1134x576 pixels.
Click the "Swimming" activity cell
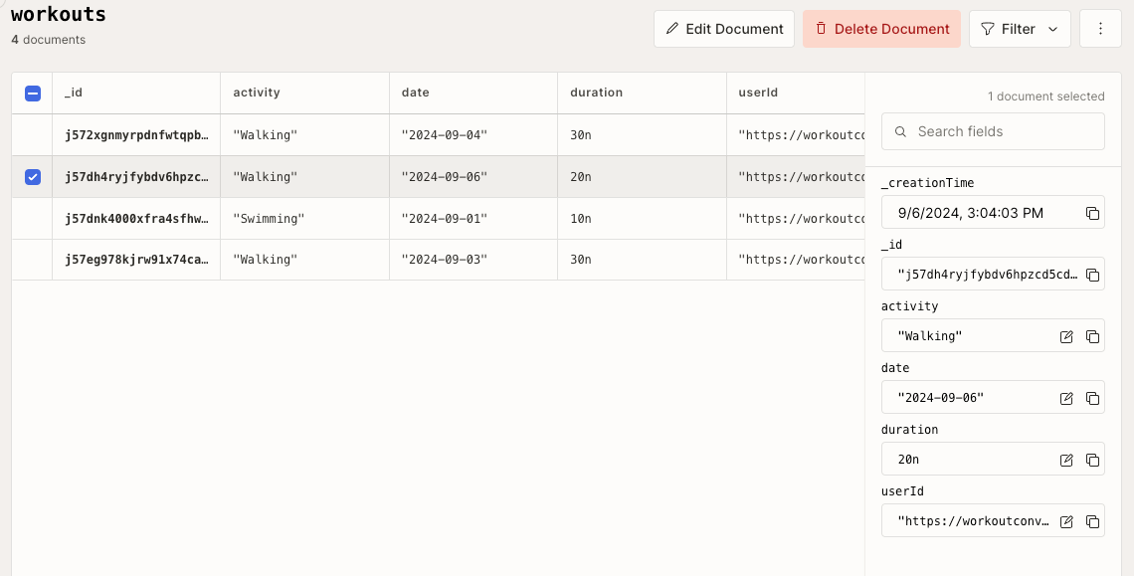(304, 219)
